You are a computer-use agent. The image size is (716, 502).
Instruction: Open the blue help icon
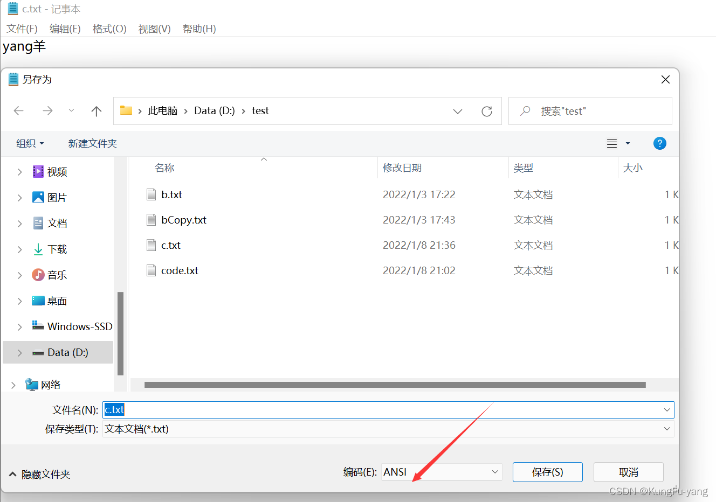point(659,143)
